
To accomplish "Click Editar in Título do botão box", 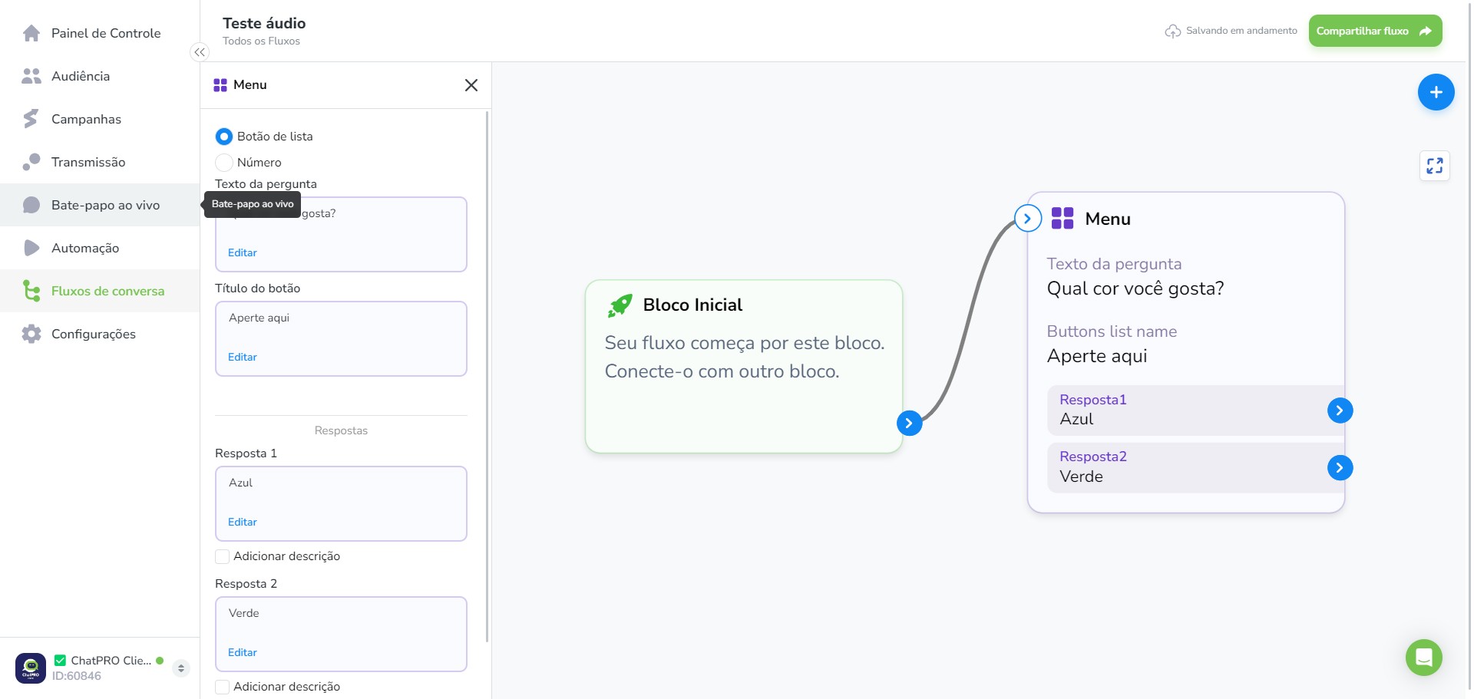I will click(x=243, y=358).
